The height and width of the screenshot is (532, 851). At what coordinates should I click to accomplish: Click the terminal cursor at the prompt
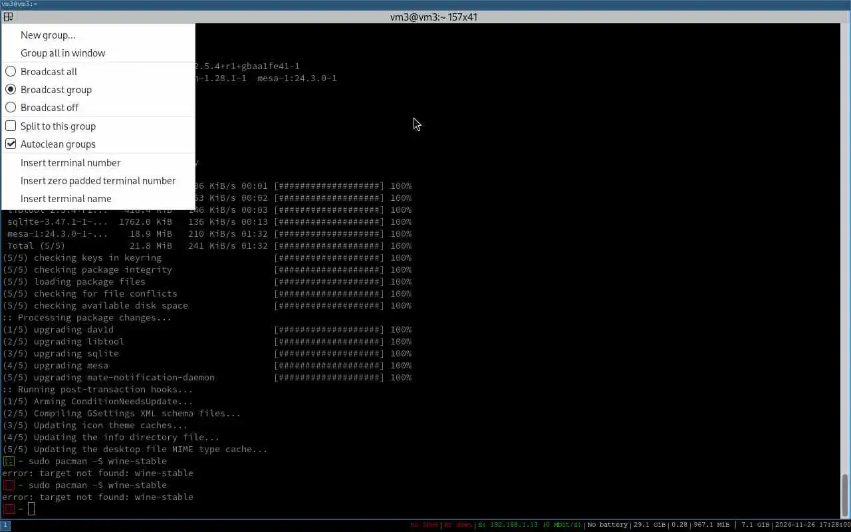(x=31, y=509)
